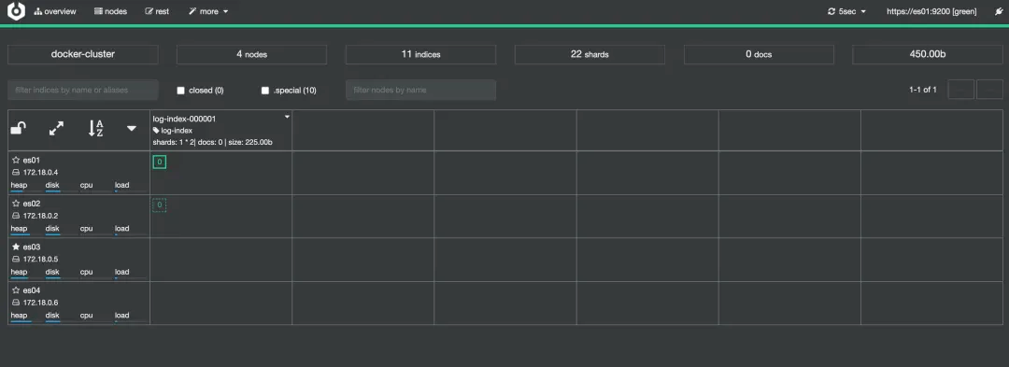Focus the filter nodes by name field
Image resolution: width=1009 pixels, height=367 pixels.
(x=420, y=90)
